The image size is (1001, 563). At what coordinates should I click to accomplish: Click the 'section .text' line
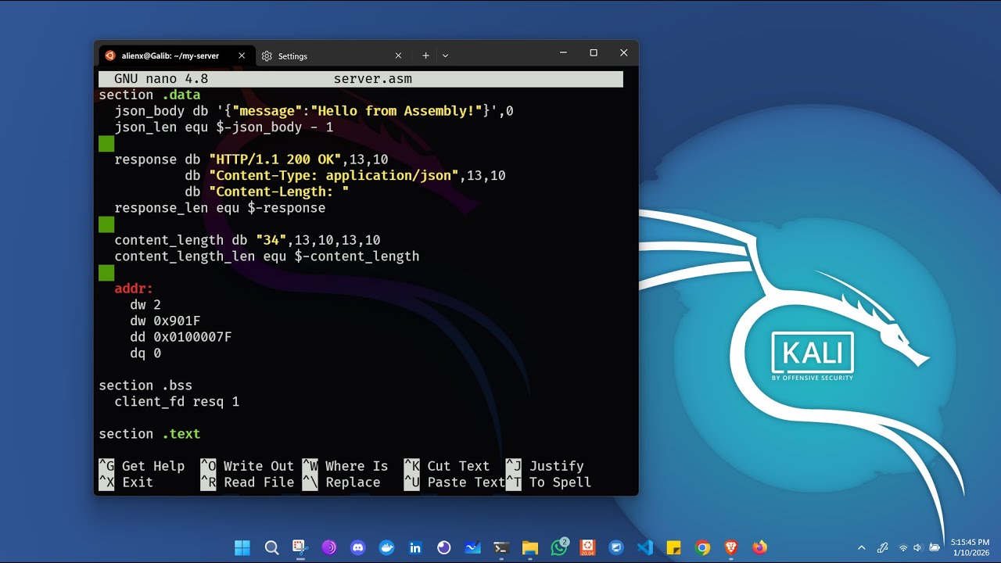(149, 434)
